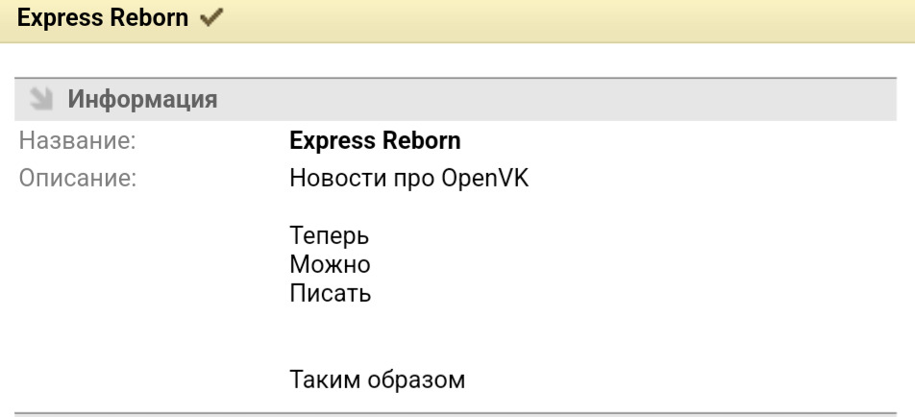Select the Название: field label

[x=77, y=141]
